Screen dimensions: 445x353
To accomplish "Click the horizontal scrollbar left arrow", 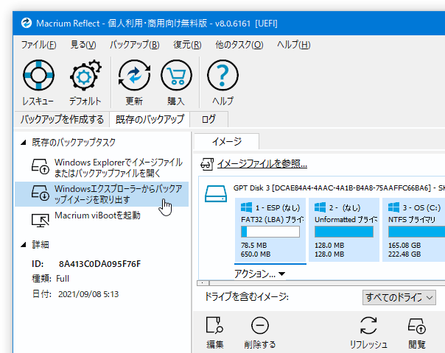I will pyautogui.click(x=203, y=282).
